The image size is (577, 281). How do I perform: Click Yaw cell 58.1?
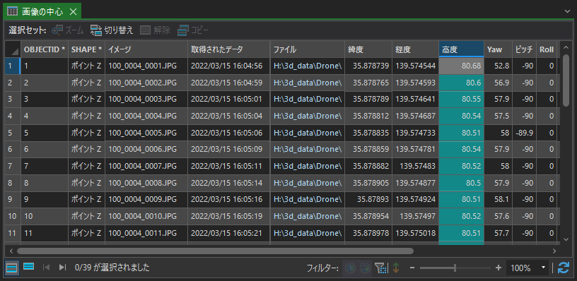[499, 200]
